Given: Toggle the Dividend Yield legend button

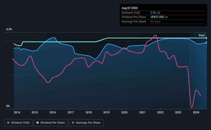Looking at the screenshot, I should point(19,123).
